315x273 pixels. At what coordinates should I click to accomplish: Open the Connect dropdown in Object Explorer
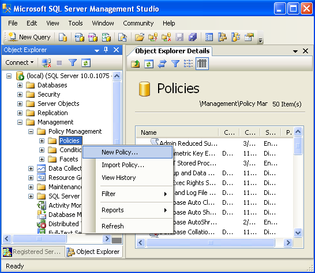(20, 62)
